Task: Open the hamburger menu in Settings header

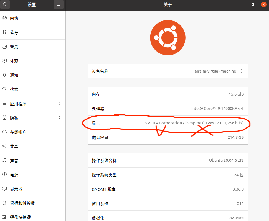Action: click(59, 4)
